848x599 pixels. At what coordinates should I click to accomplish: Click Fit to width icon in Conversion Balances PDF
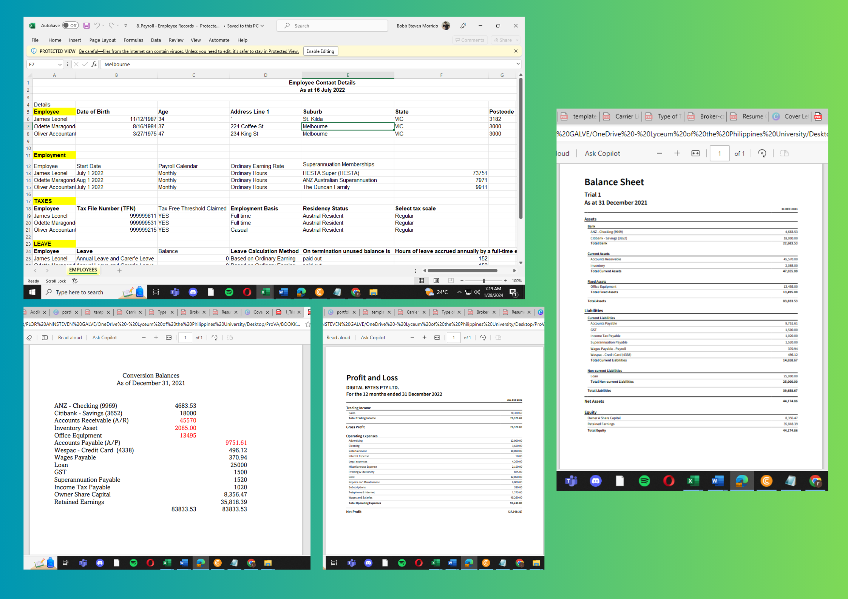[168, 337]
